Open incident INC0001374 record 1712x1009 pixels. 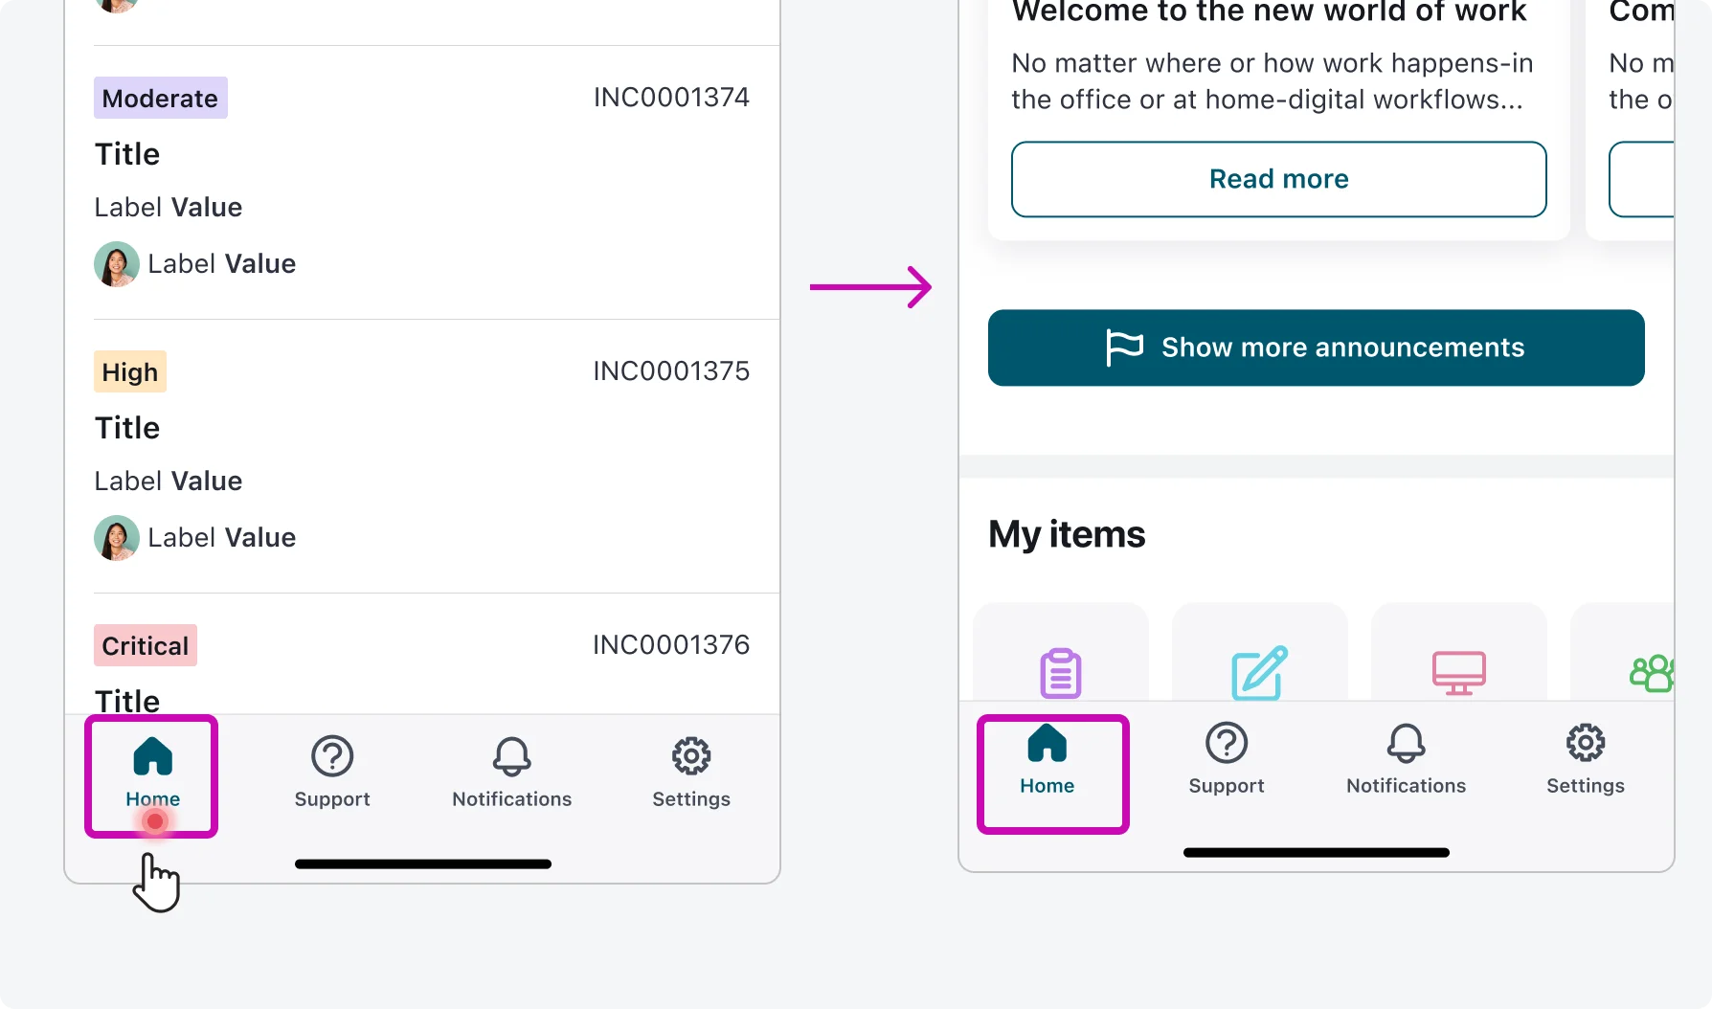(670, 98)
